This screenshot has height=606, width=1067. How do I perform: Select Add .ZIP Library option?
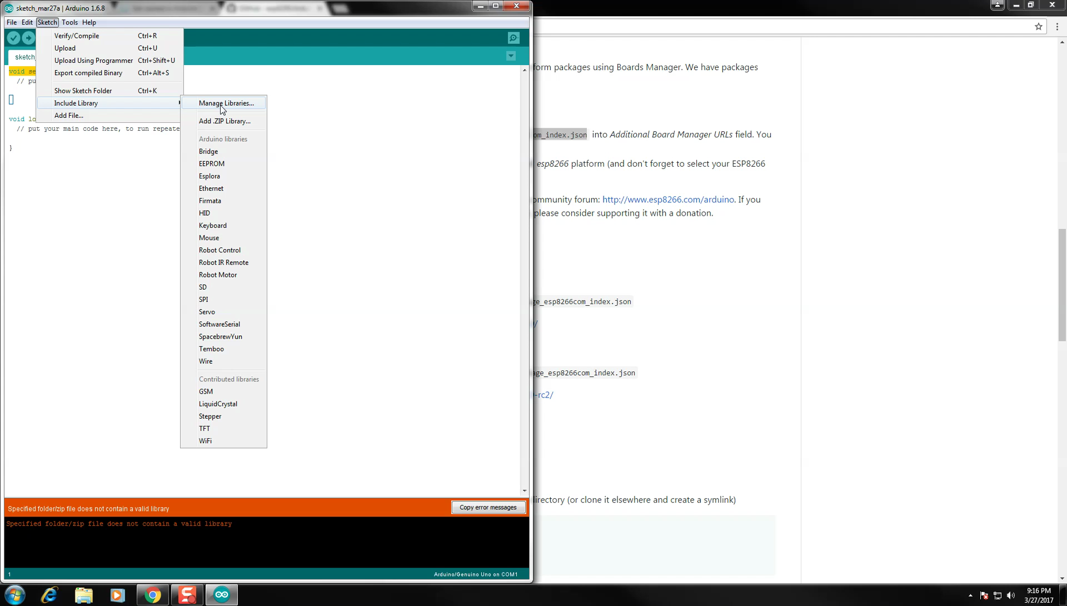click(225, 120)
